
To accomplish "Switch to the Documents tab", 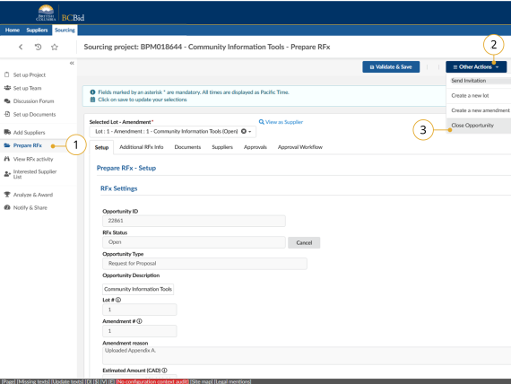I will (187, 147).
